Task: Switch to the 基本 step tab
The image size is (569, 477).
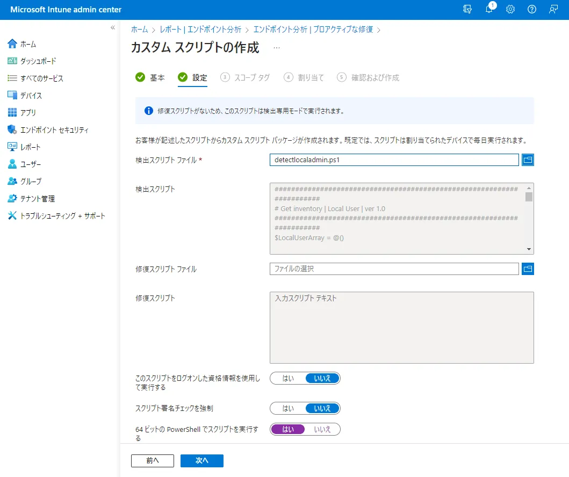Action: tap(150, 77)
